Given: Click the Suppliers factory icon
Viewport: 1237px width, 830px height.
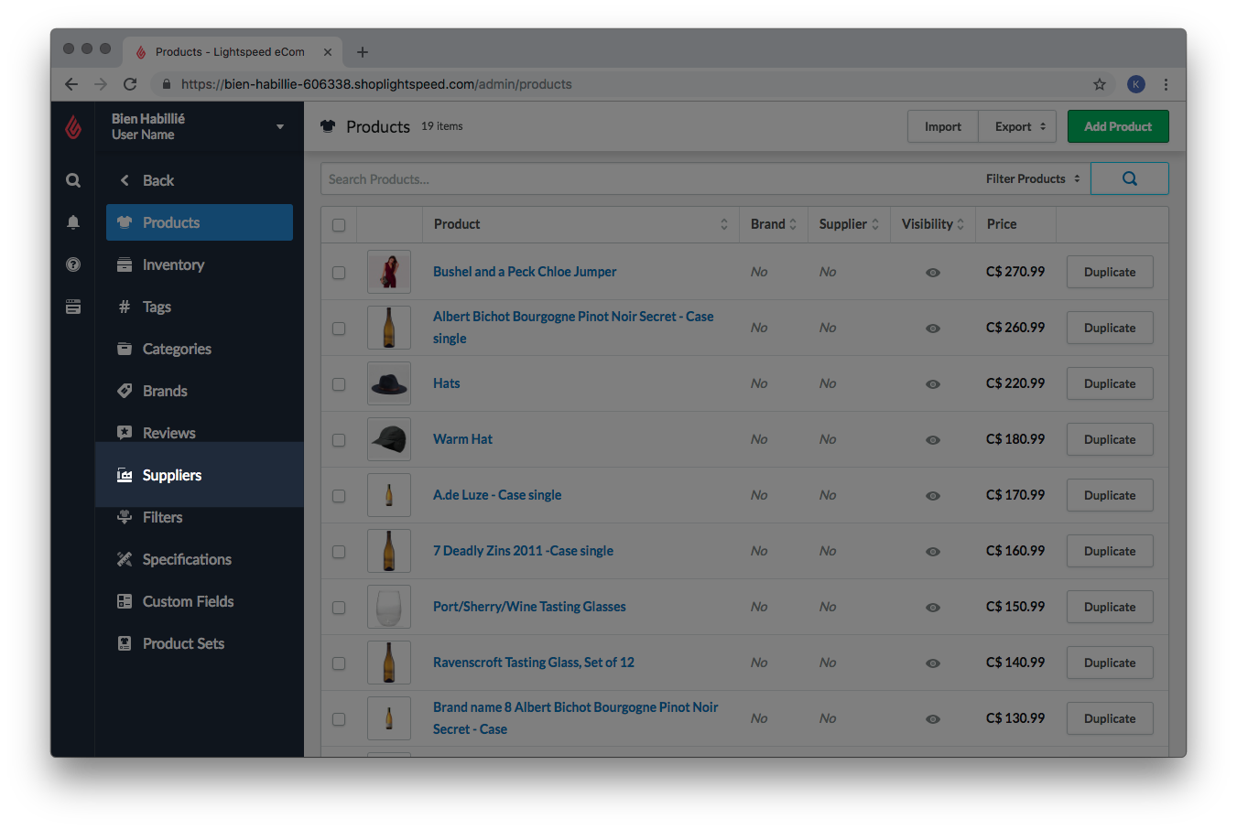Looking at the screenshot, I should pyautogui.click(x=125, y=475).
